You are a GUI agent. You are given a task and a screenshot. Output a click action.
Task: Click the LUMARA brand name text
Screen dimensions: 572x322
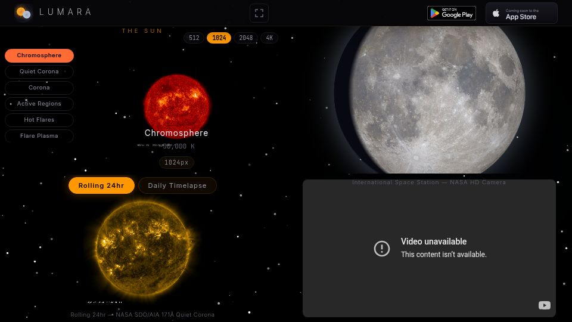[x=66, y=12]
